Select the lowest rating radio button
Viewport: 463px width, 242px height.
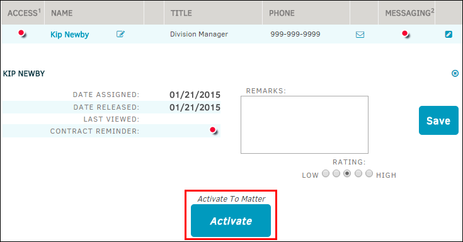(326, 173)
